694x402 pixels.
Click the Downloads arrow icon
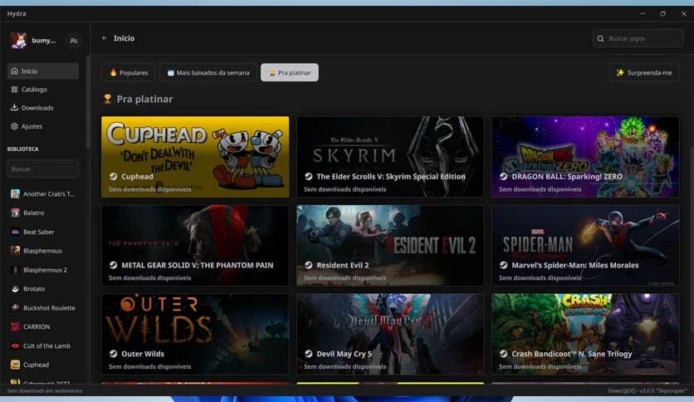[15, 108]
